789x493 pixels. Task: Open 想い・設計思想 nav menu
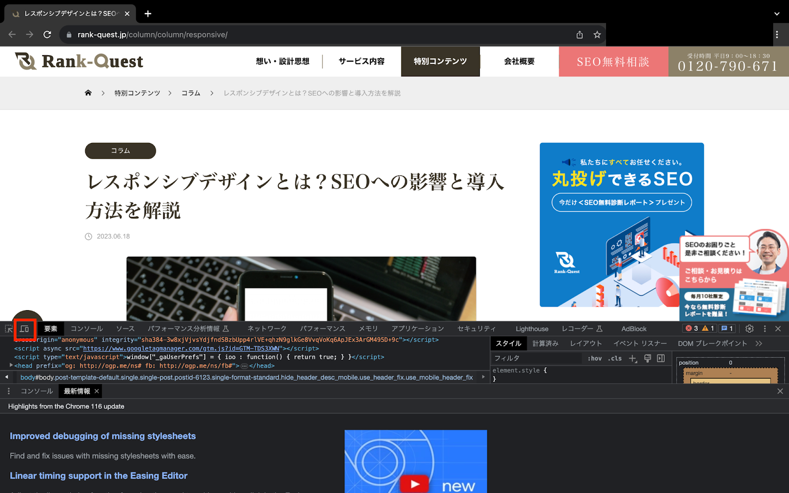pyautogui.click(x=283, y=61)
